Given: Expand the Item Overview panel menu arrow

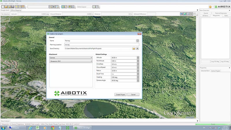Looking at the screenshot, I should click(229, 10).
